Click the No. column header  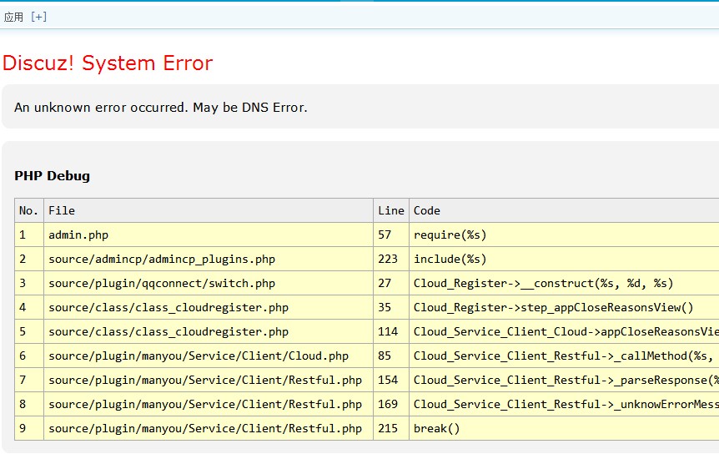tap(29, 210)
